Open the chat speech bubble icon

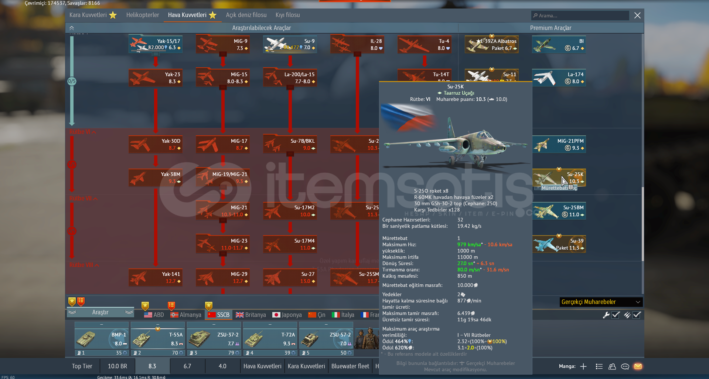coord(625,366)
